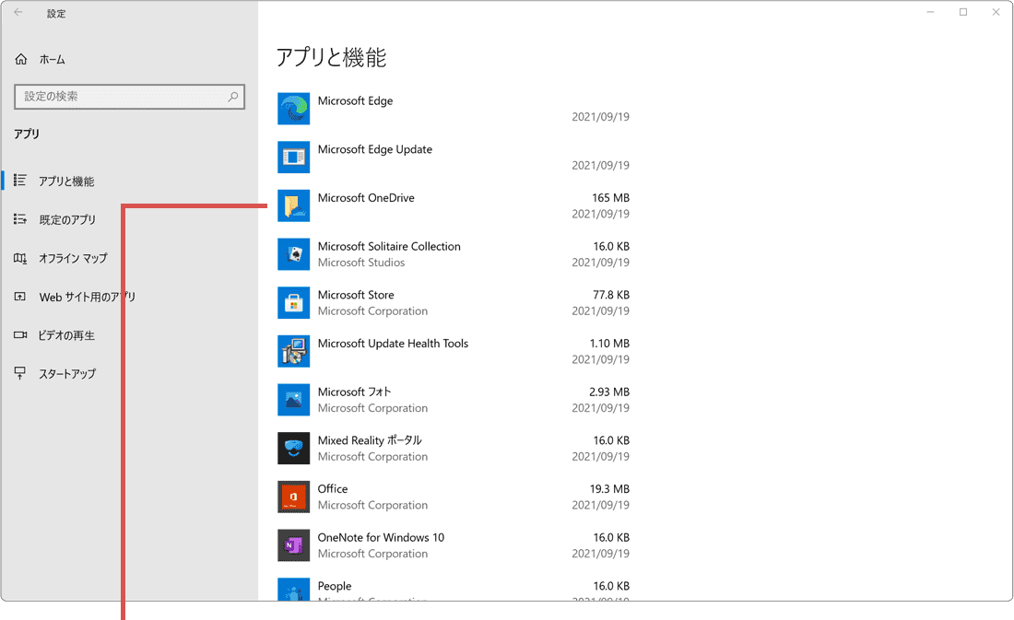Click the スタートアップ sidebar icon
Screen dimensions: 1014x620
(x=20, y=373)
